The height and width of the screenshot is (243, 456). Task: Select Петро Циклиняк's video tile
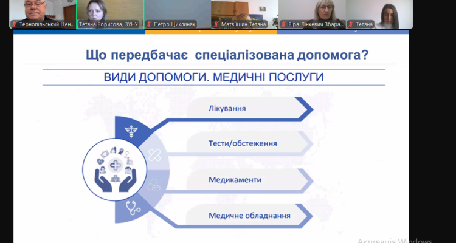pyautogui.click(x=177, y=12)
